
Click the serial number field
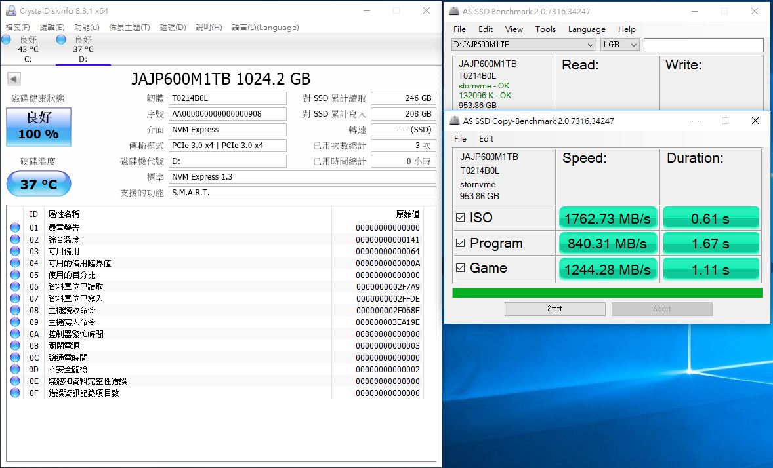pos(227,114)
